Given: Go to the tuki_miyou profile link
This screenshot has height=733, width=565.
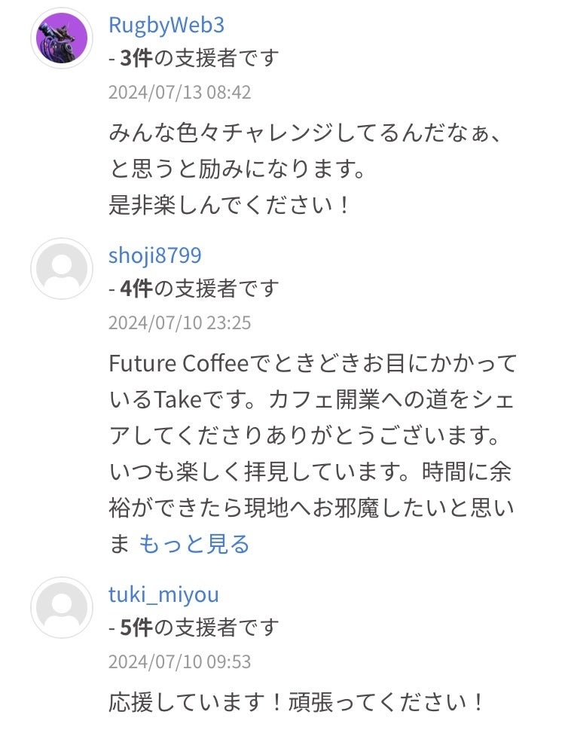Looking at the screenshot, I should point(163,594).
